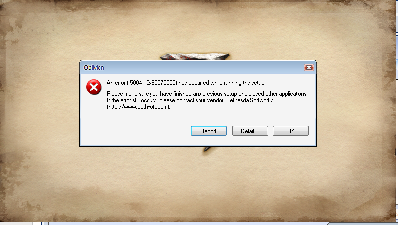Click empty dialog area left of Report
The height and width of the screenshot is (225, 398).
tap(135, 131)
